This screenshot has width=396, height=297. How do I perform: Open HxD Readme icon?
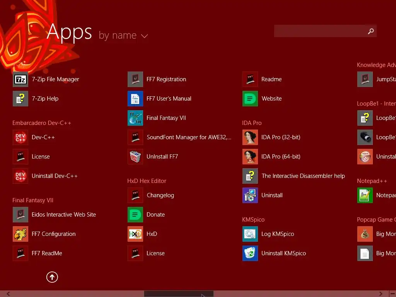pyautogui.click(x=250, y=79)
